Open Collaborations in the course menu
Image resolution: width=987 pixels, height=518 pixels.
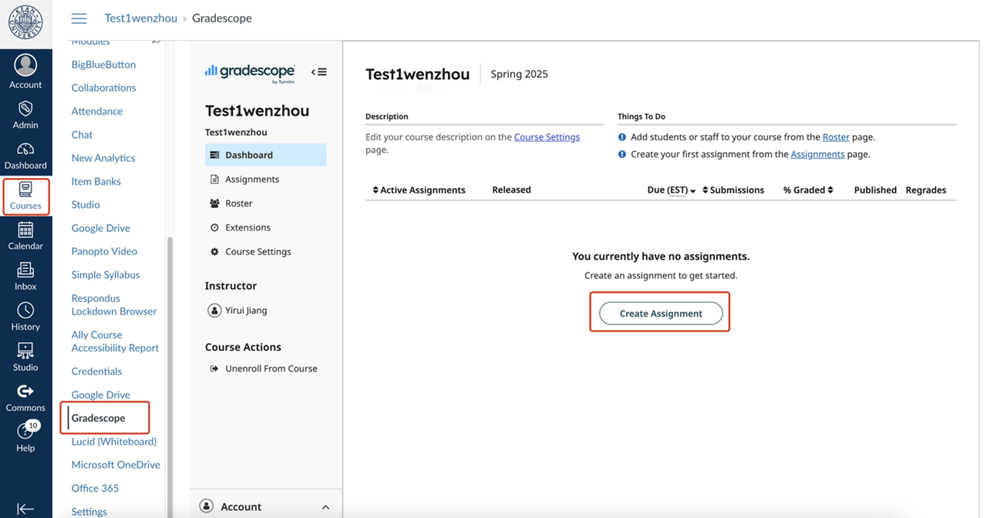(x=103, y=88)
